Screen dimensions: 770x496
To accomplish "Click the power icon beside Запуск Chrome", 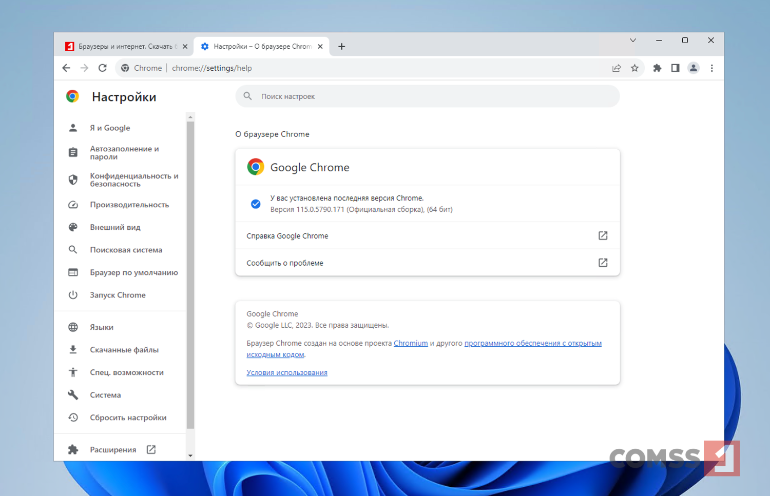I will (x=73, y=294).
